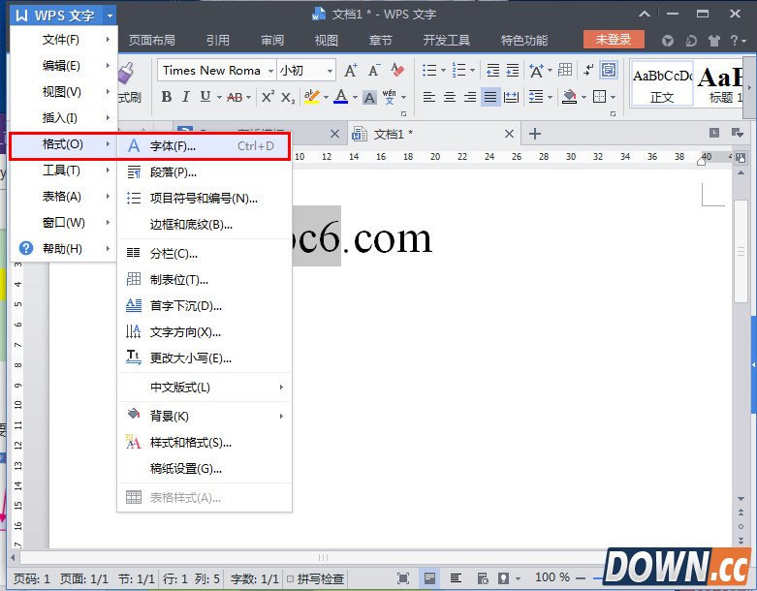The width and height of the screenshot is (757, 591).
Task: Apply red font color
Action: pos(341,97)
